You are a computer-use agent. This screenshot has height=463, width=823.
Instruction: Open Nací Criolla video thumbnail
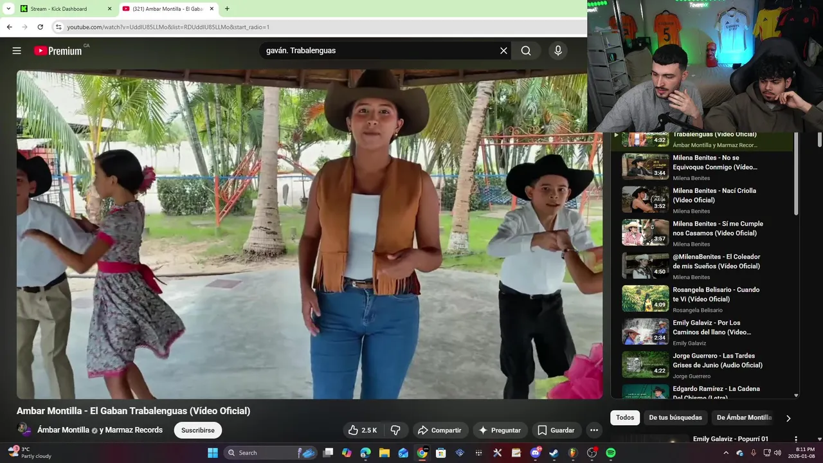[x=645, y=199]
